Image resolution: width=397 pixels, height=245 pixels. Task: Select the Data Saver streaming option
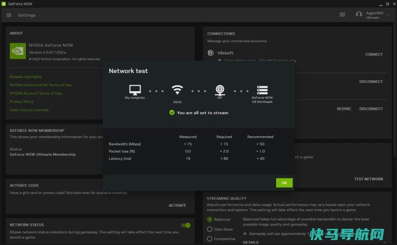click(x=210, y=229)
